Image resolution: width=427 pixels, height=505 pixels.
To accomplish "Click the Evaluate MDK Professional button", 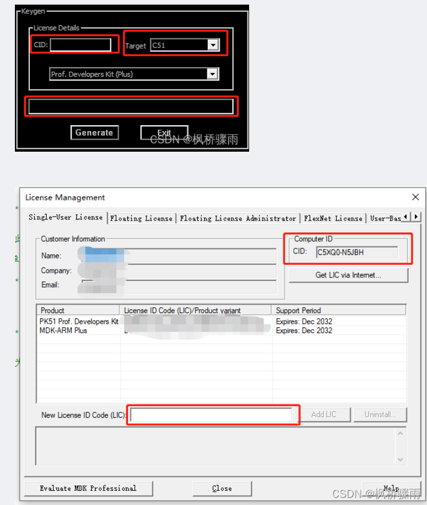I will point(88,488).
